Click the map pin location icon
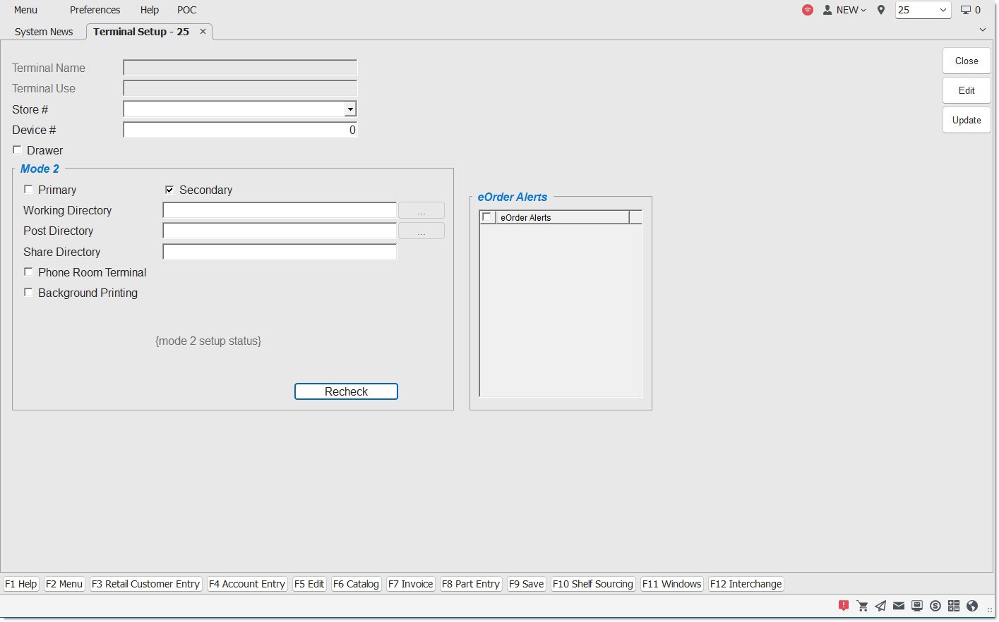The image size is (999, 622). point(881,10)
